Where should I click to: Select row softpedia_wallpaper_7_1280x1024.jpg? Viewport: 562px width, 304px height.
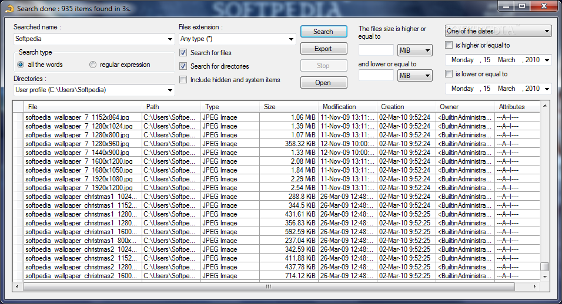click(276, 126)
